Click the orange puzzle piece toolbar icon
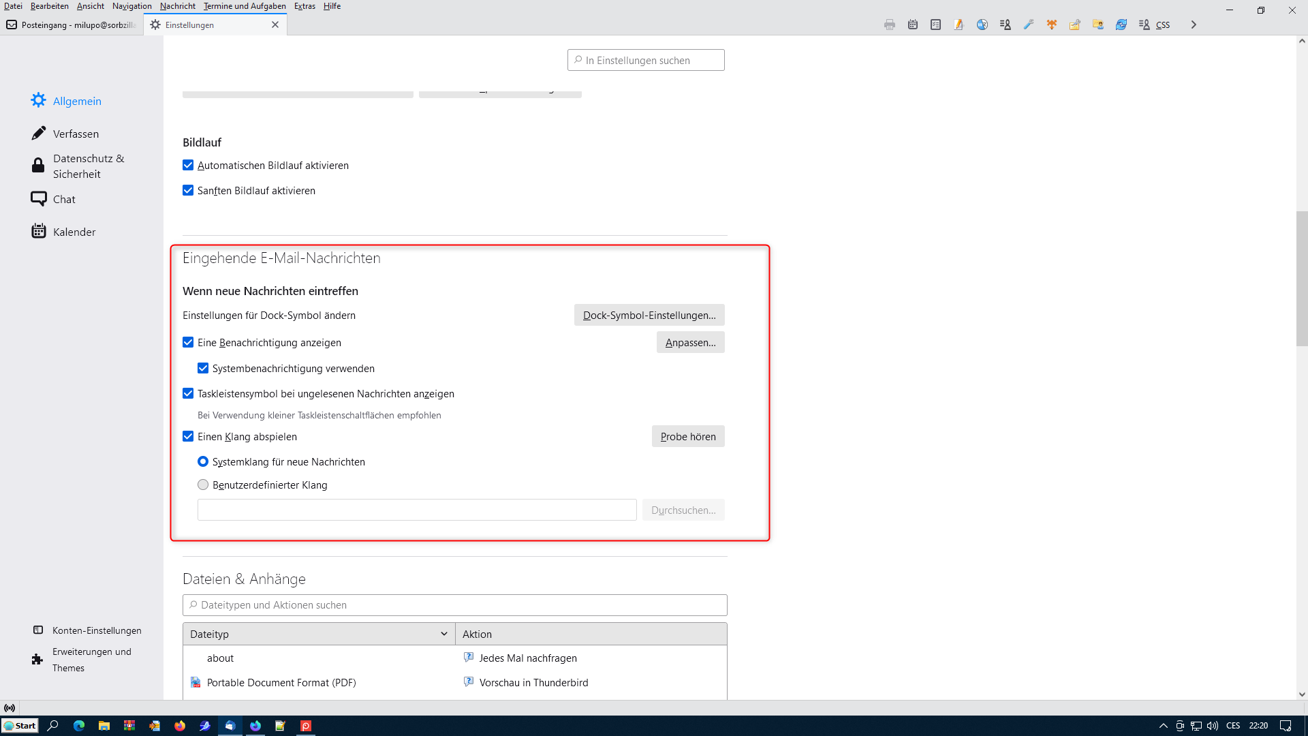The height and width of the screenshot is (736, 1308). coord(1052,25)
